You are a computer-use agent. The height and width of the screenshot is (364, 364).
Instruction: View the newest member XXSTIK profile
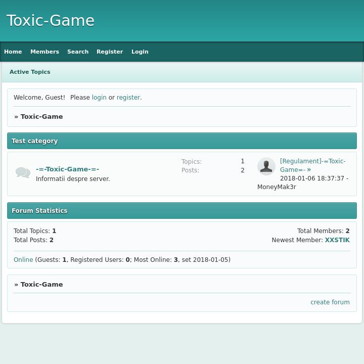coord(337,240)
